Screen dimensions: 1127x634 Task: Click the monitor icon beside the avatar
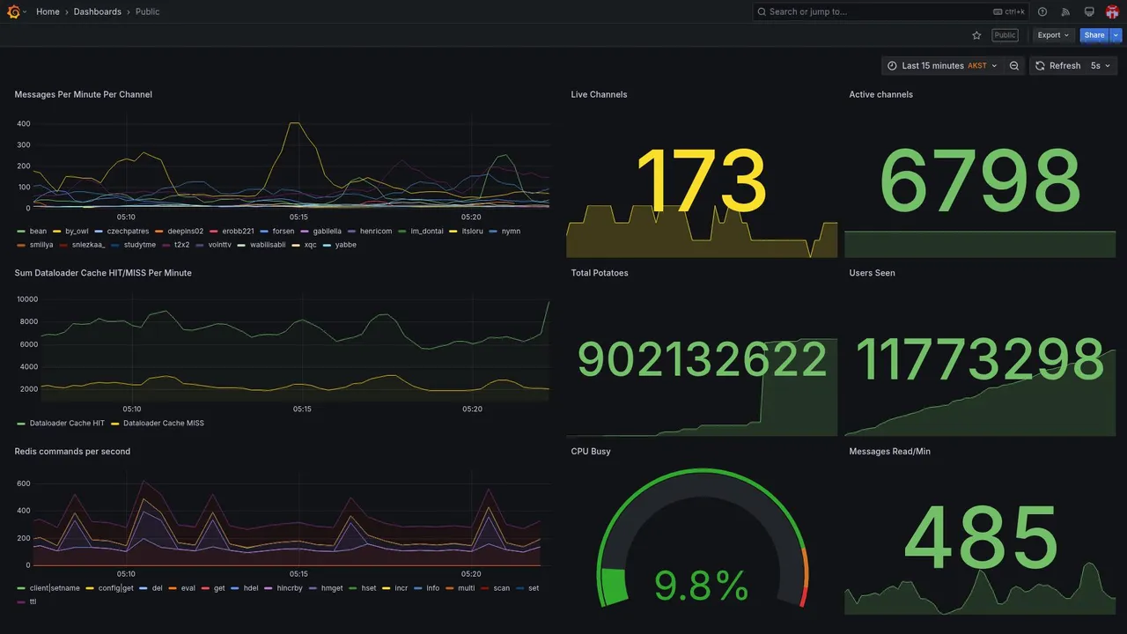pos(1089,11)
